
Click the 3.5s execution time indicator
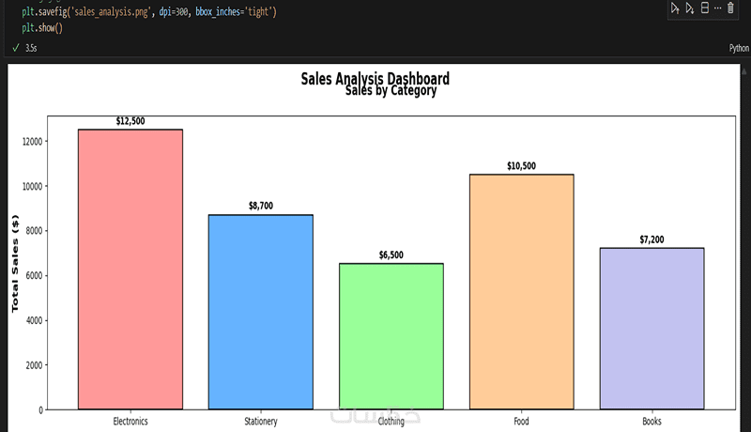[x=32, y=47]
